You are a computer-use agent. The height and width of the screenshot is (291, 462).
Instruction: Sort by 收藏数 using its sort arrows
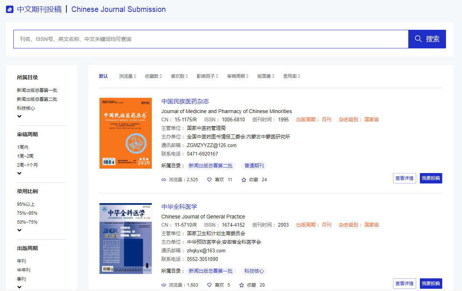click(x=161, y=76)
